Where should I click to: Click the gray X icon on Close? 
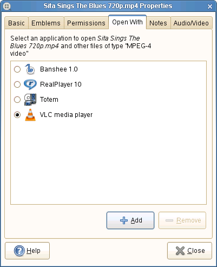coord(180,251)
